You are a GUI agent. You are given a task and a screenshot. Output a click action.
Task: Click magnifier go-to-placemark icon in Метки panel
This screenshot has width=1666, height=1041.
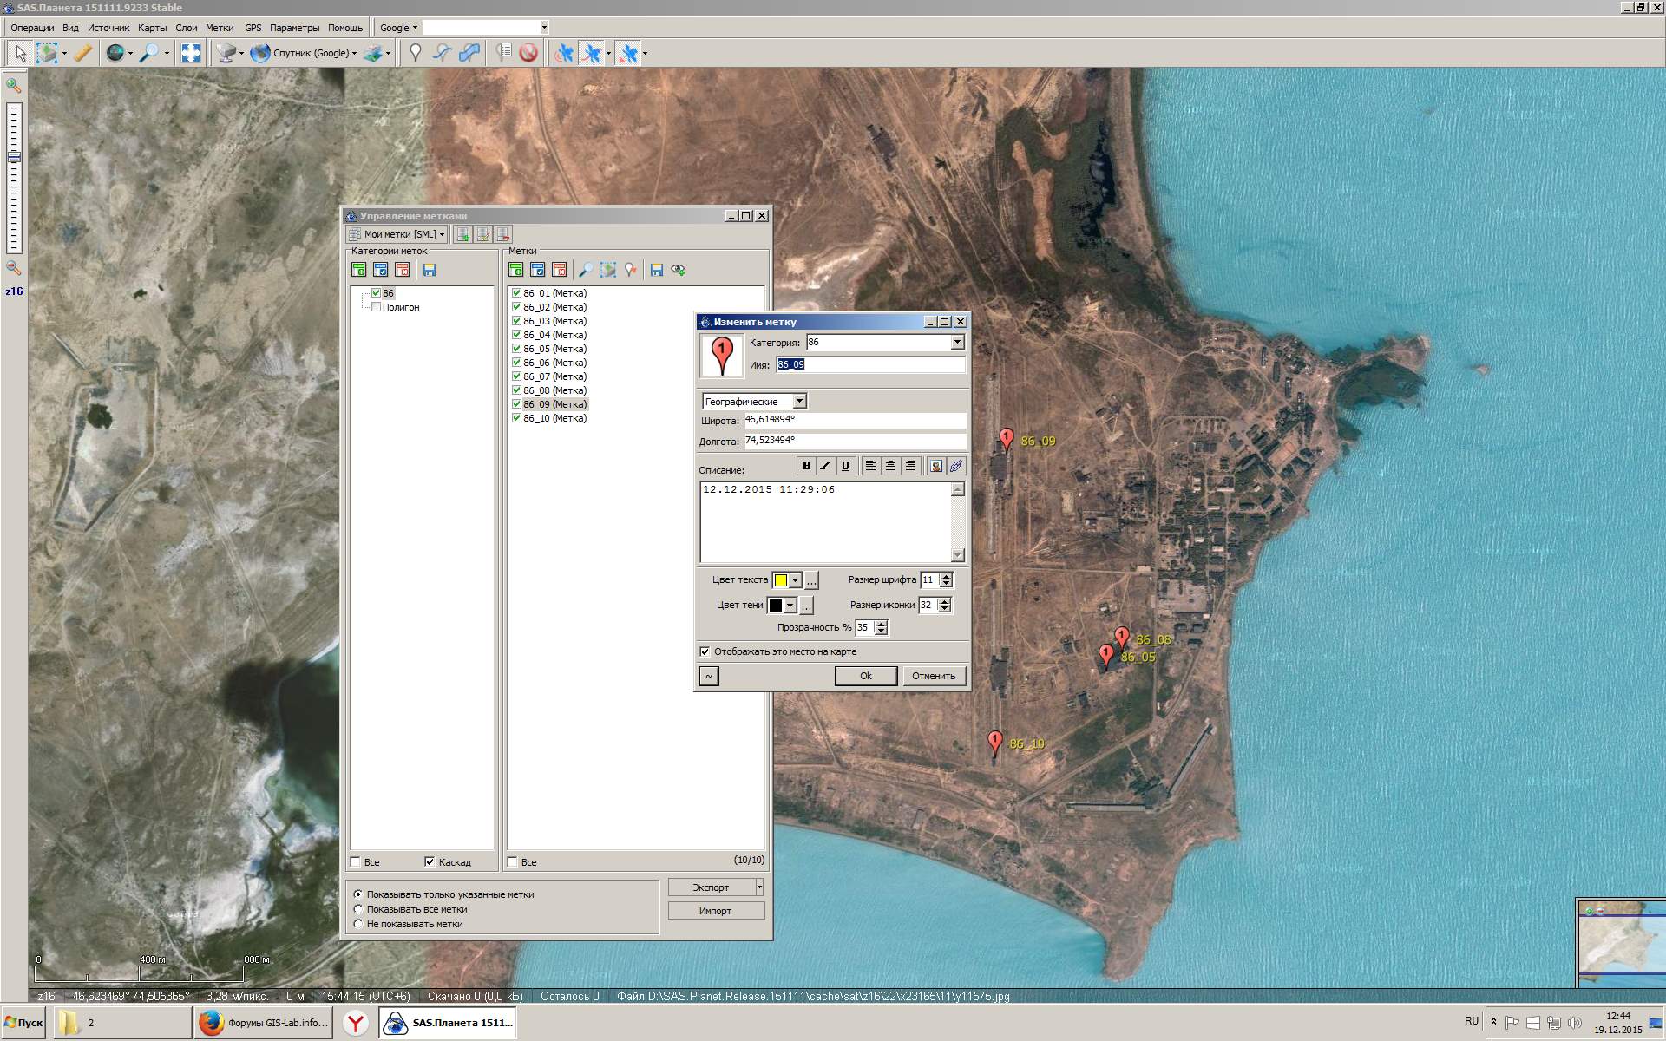tap(586, 270)
